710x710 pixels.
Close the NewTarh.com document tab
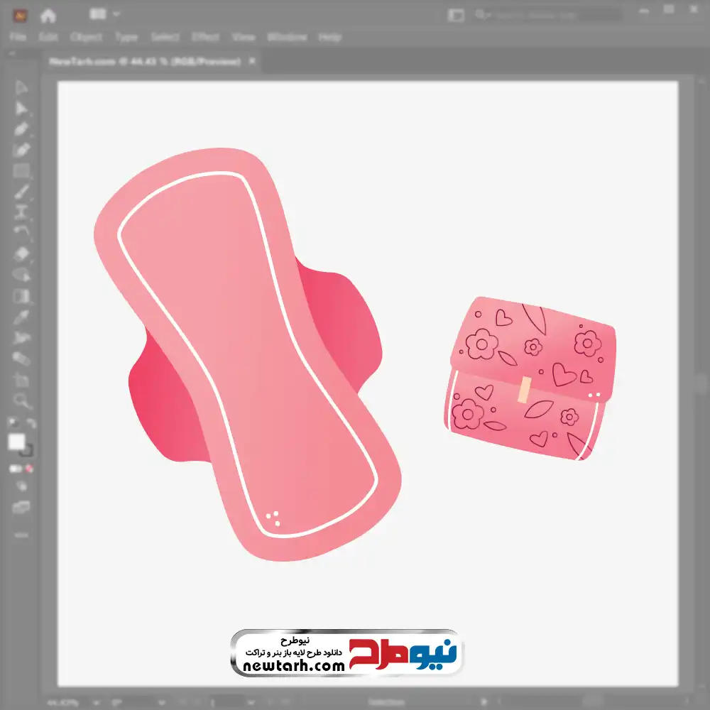tap(251, 62)
